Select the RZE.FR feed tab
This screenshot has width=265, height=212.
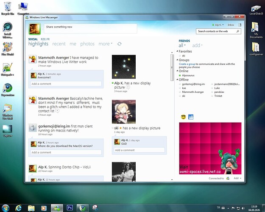(x=45, y=39)
